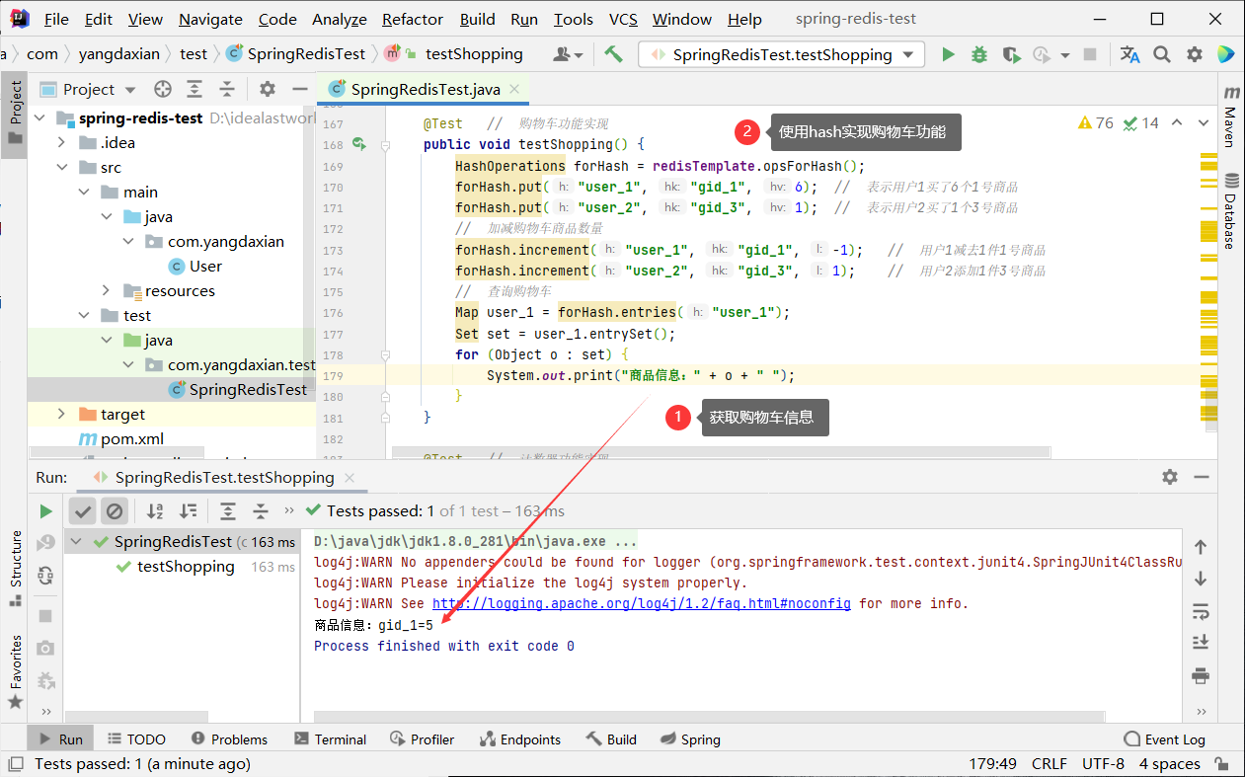Image resolution: width=1245 pixels, height=777 pixels.
Task: Click the camera dump threads icon
Action: 45,649
